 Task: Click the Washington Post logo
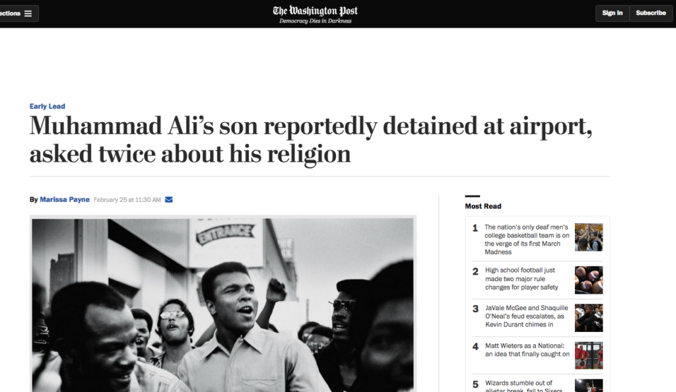click(x=315, y=11)
